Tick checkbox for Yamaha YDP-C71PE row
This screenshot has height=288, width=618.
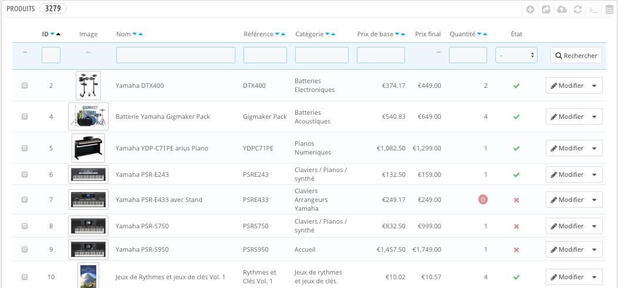click(x=25, y=148)
